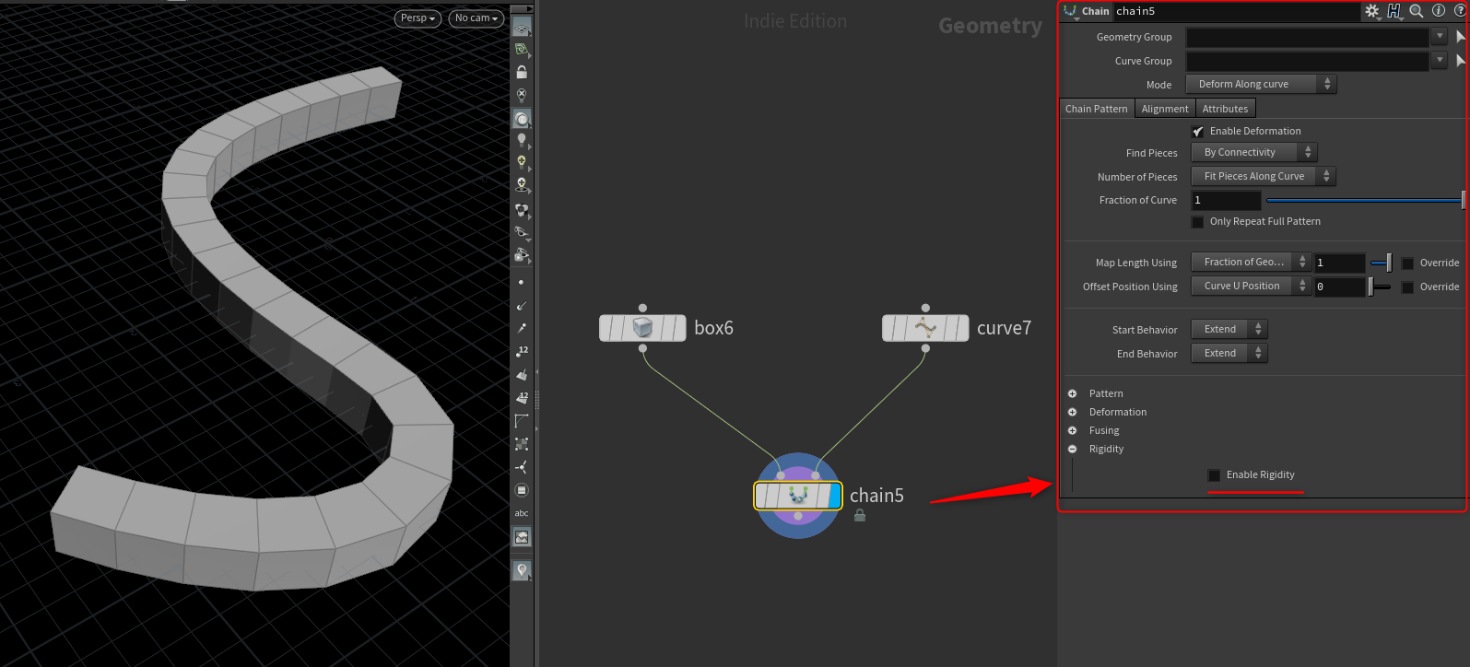
Task: Open the No cam camera menu
Action: 476,18
